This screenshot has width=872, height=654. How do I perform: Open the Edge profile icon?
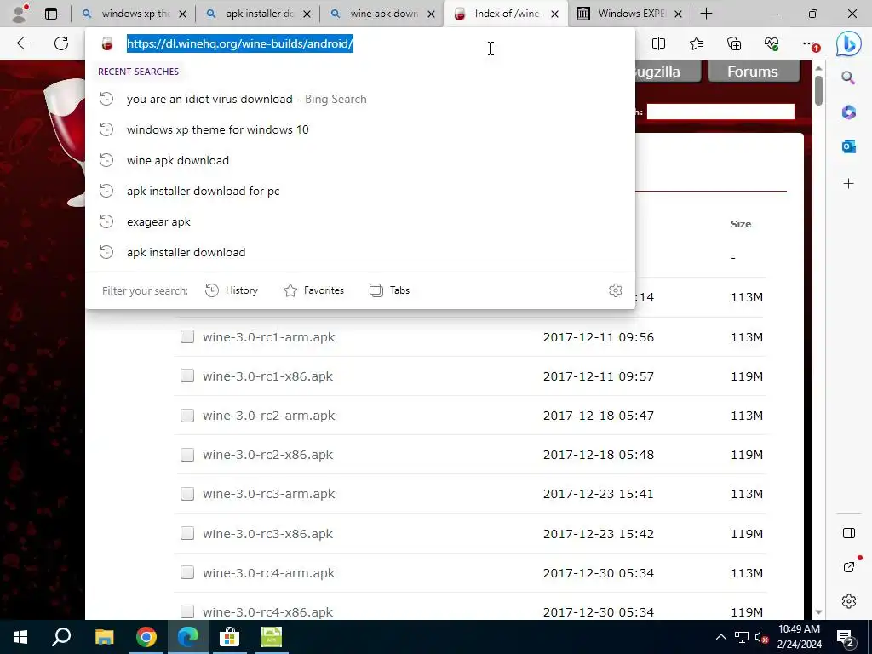coord(20,14)
